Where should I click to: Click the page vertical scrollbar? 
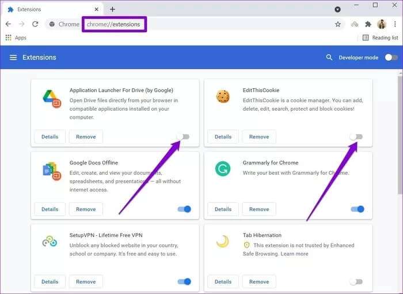coord(400,134)
